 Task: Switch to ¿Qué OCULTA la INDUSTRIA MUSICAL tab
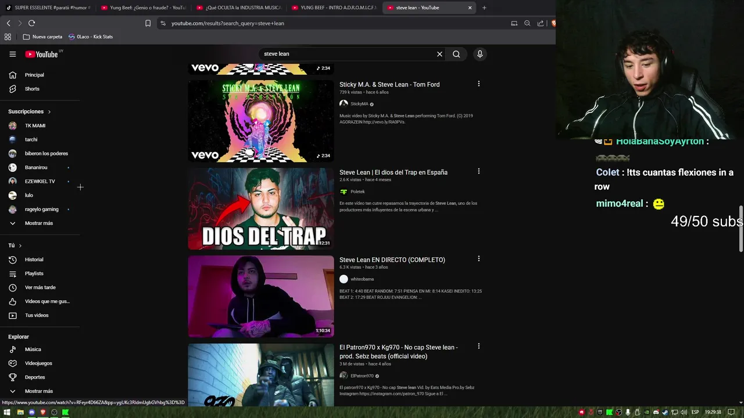click(x=238, y=8)
